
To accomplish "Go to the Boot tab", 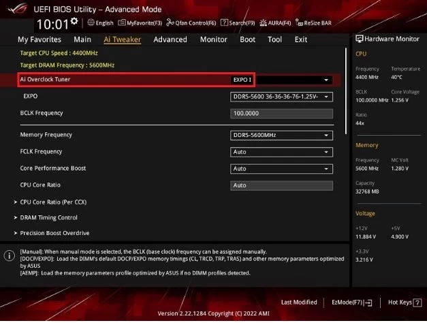I will click(x=247, y=40).
